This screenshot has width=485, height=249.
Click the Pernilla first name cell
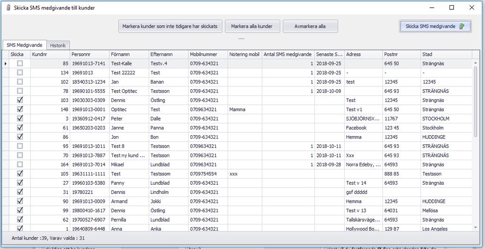point(129,220)
